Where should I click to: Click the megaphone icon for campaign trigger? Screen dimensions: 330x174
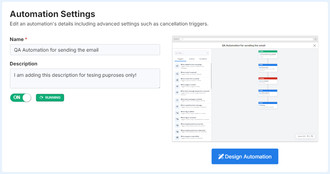click(x=177, y=66)
